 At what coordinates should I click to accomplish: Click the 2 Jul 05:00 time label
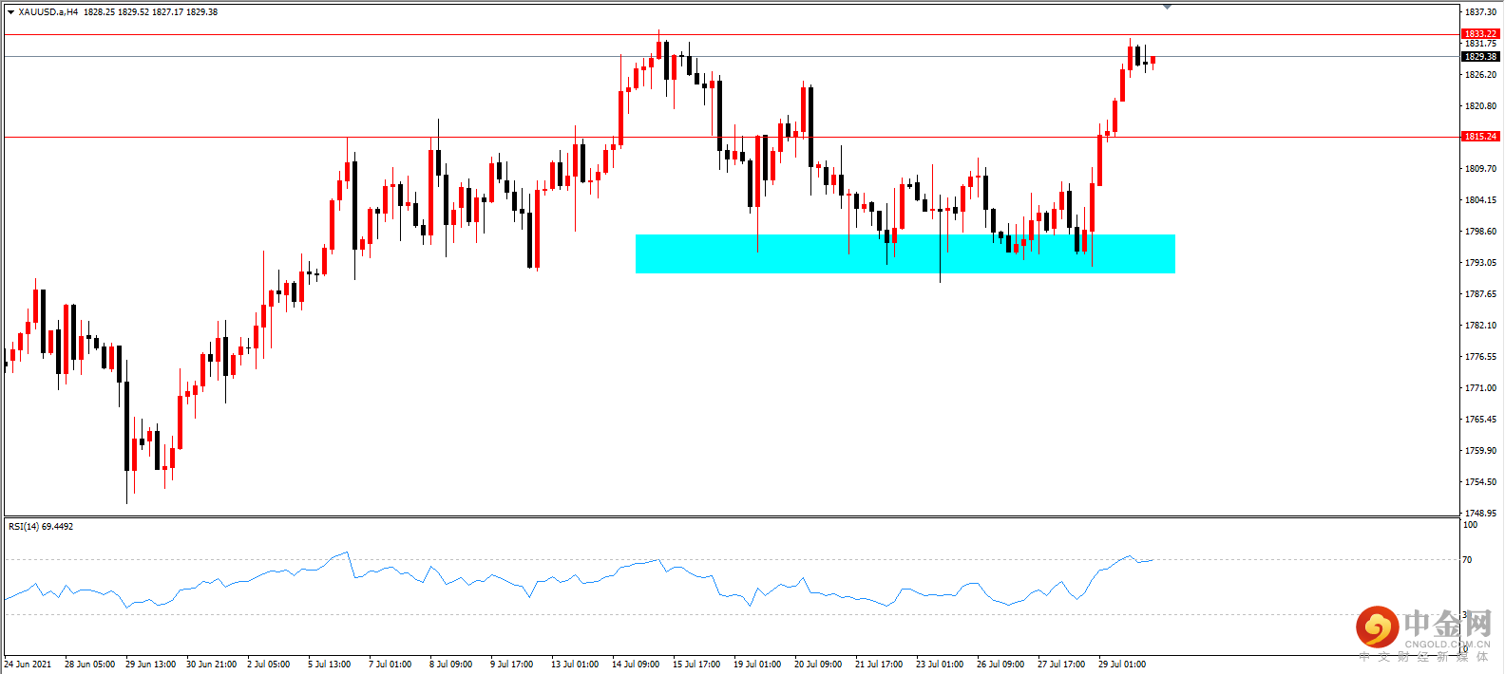click(x=269, y=665)
